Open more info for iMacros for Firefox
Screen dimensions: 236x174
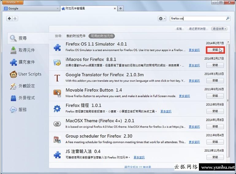(x=194, y=66)
